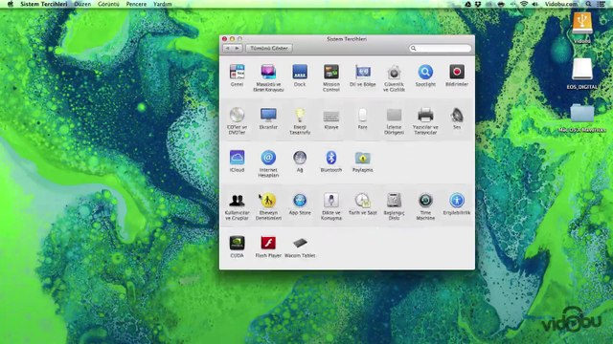Image resolution: width=613 pixels, height=344 pixels.
Task: Open Bluetooth preferences pane
Action: [x=331, y=158]
